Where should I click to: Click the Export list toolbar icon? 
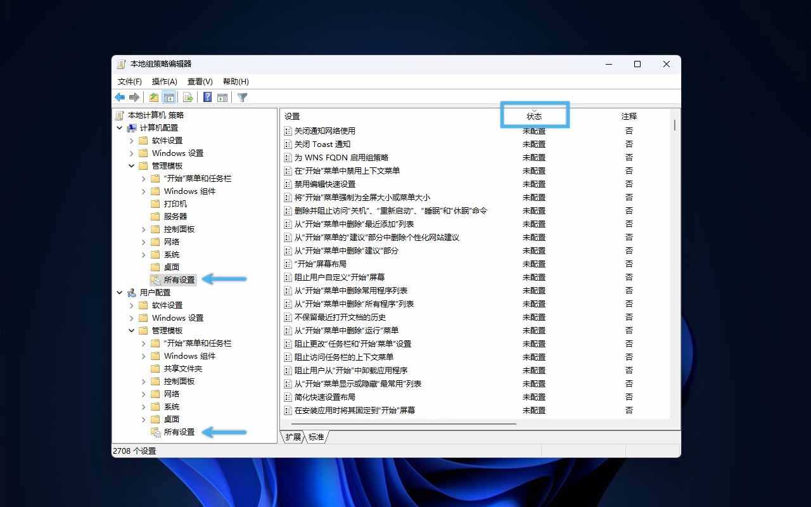point(188,98)
